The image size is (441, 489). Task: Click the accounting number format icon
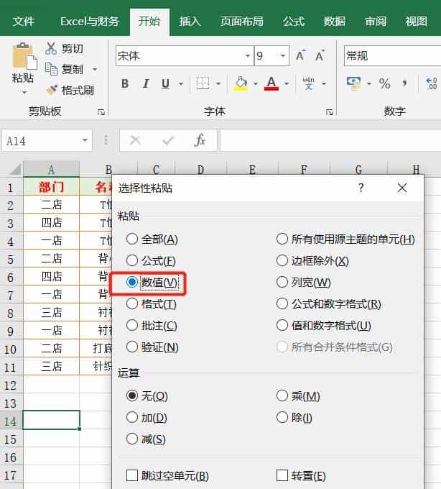[x=354, y=83]
